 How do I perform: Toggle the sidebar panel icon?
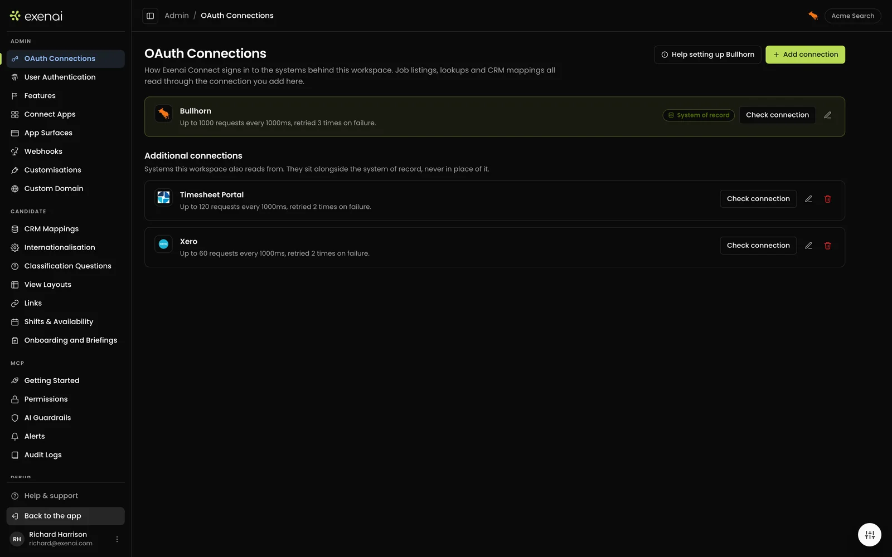point(150,16)
